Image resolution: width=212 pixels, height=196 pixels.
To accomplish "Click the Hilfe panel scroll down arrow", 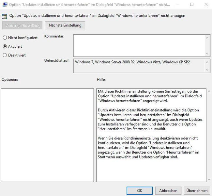I will (x=209, y=179).
